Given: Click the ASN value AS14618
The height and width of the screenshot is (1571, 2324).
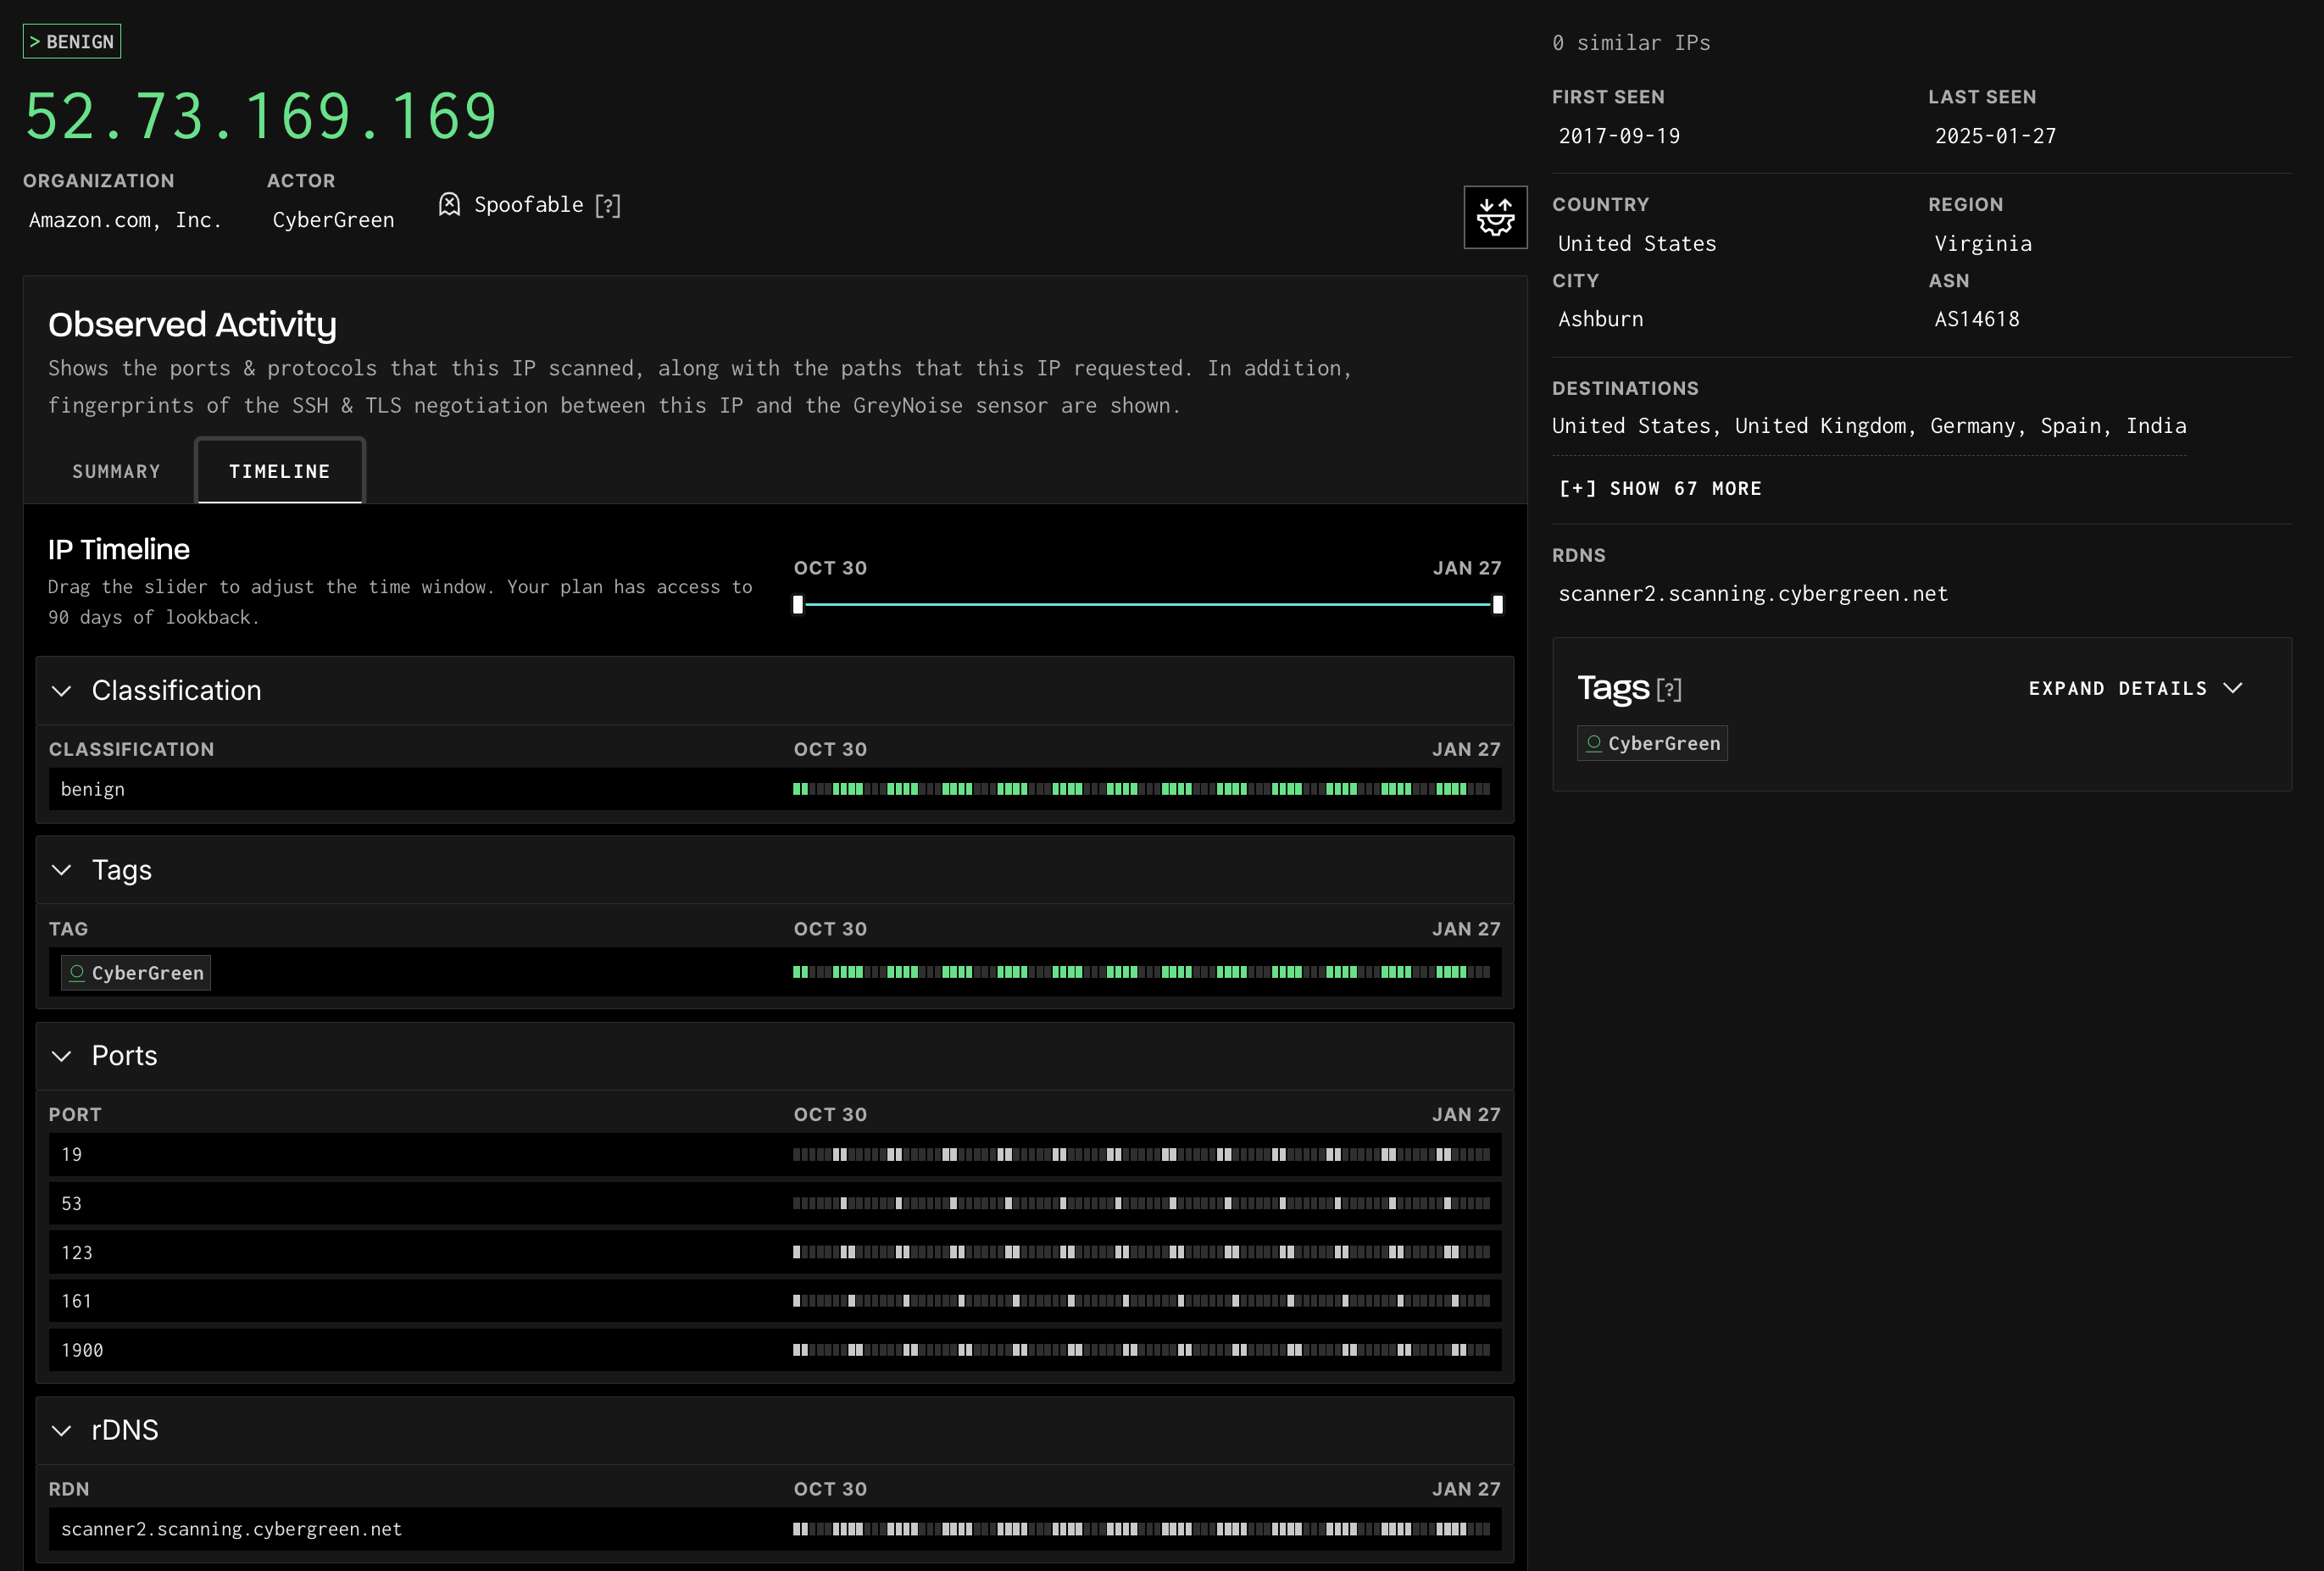Looking at the screenshot, I should pyautogui.click(x=1977, y=319).
